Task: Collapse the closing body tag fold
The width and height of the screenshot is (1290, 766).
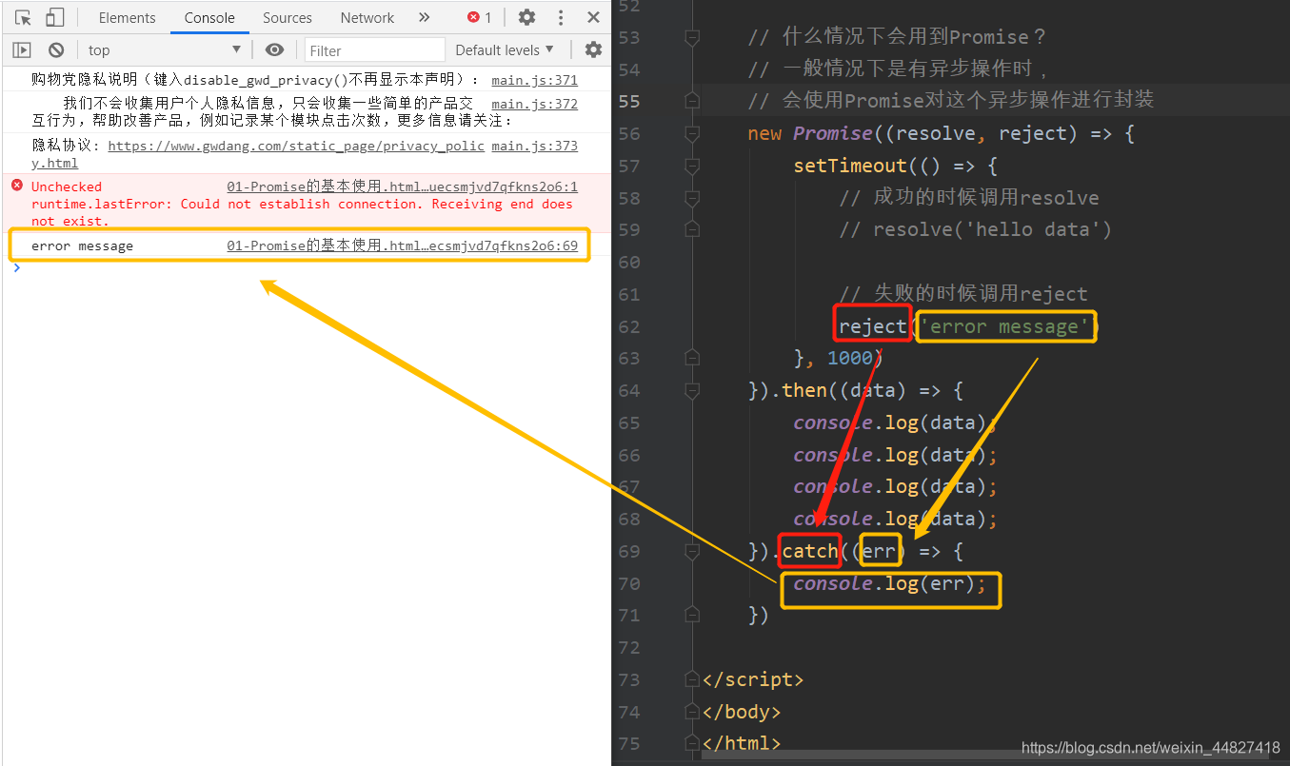Action: [692, 712]
